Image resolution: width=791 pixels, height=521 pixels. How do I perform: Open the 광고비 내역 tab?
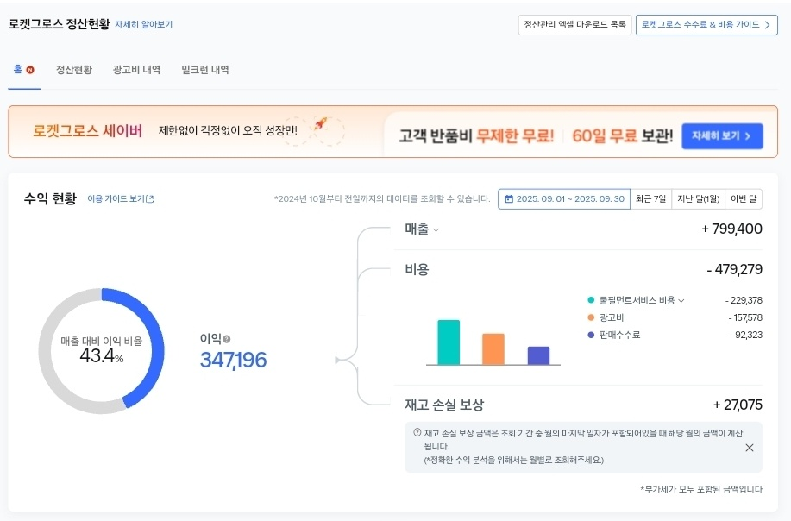tap(136, 70)
